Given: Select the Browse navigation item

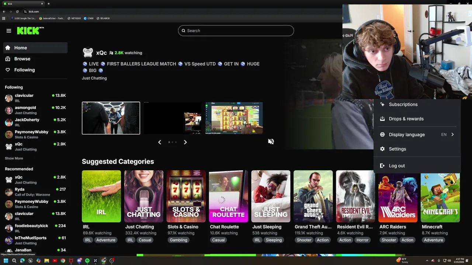Looking at the screenshot, I should (35, 59).
